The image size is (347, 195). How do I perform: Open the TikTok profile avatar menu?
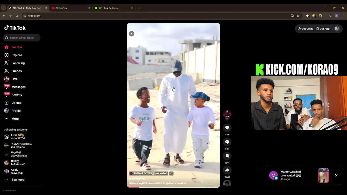[x=337, y=29]
